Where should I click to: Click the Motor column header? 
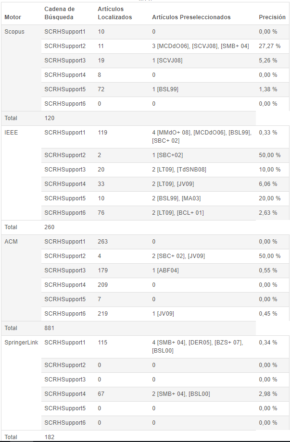(13, 17)
